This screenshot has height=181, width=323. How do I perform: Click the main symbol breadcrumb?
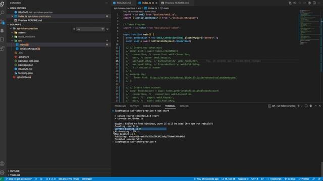166,8
